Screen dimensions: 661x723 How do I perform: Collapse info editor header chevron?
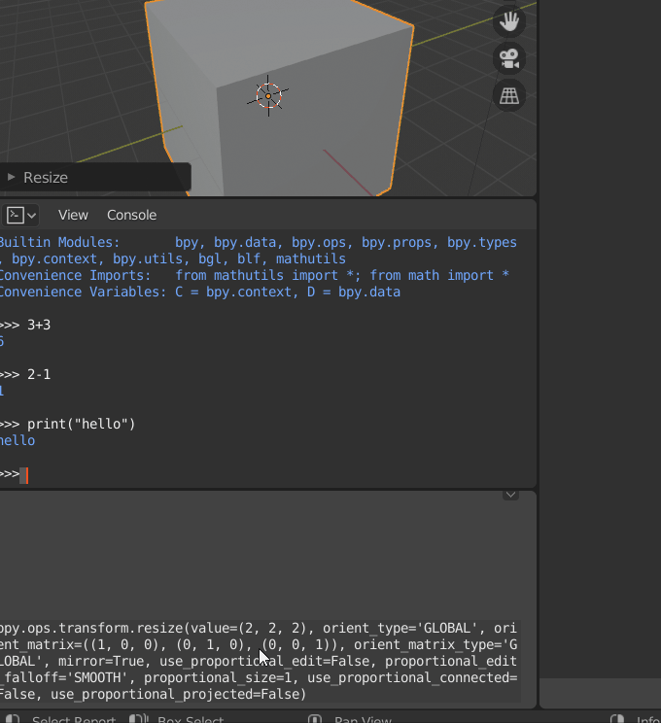(510, 495)
